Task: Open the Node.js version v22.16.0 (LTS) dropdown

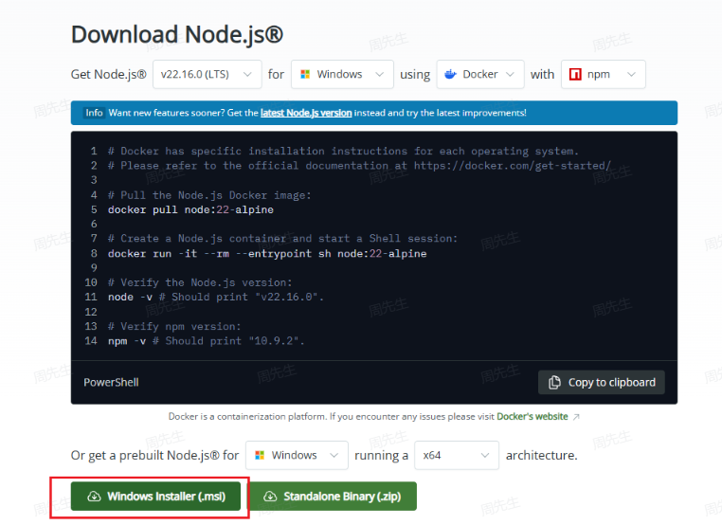Action: coord(208,74)
